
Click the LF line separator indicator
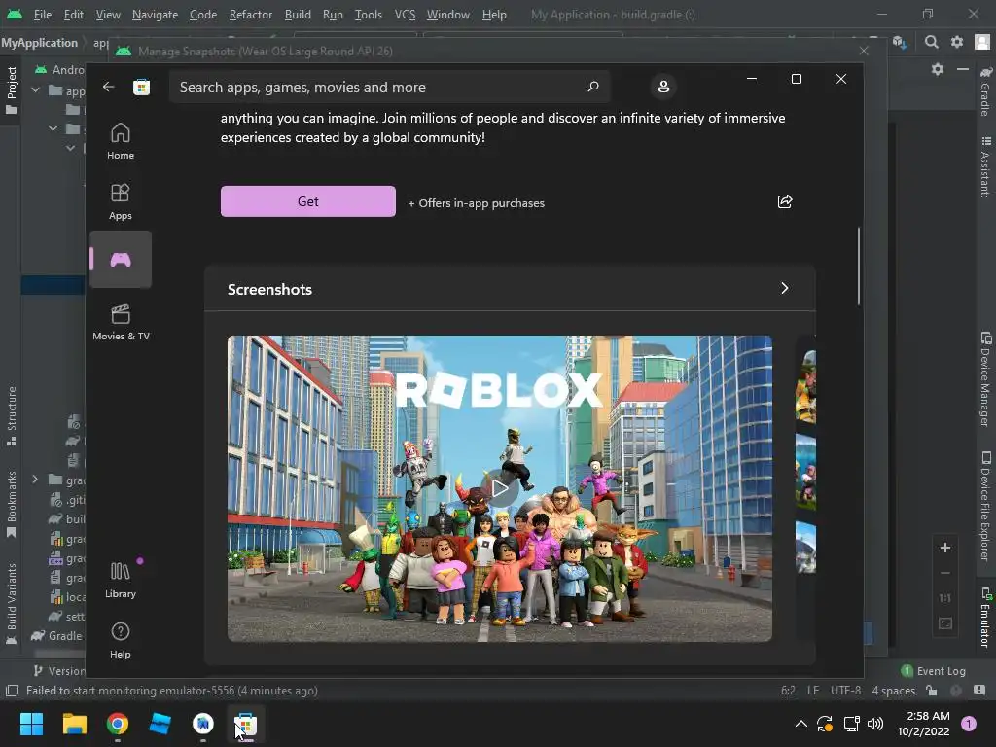(x=813, y=691)
